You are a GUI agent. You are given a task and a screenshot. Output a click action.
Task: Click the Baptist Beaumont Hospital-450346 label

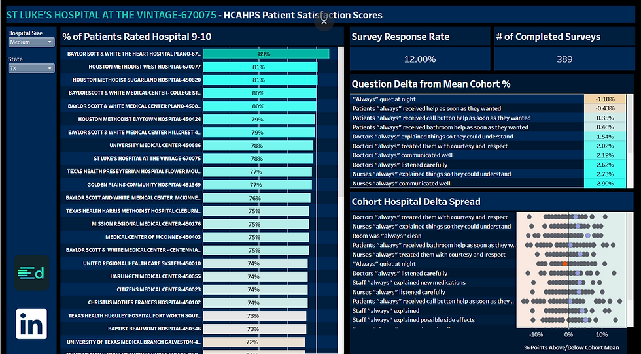pyautogui.click(x=154, y=329)
